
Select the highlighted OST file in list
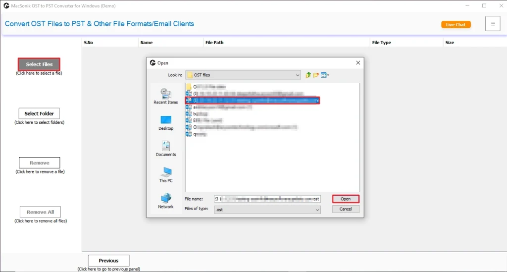coord(253,100)
